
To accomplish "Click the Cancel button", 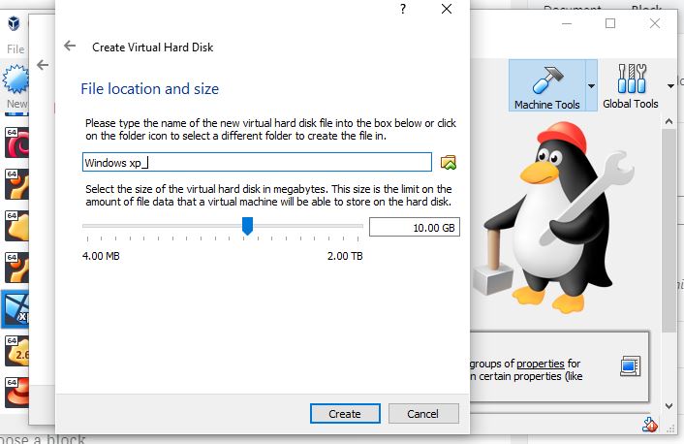I will (x=423, y=413).
